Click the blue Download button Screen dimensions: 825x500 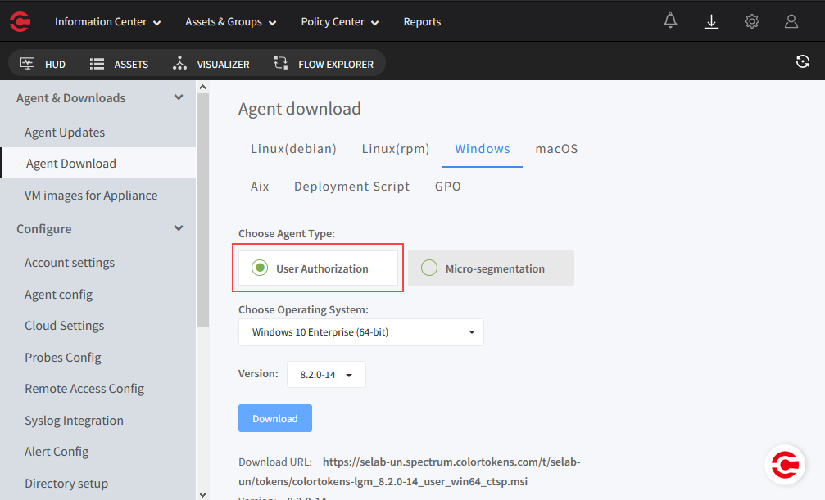pyautogui.click(x=275, y=418)
